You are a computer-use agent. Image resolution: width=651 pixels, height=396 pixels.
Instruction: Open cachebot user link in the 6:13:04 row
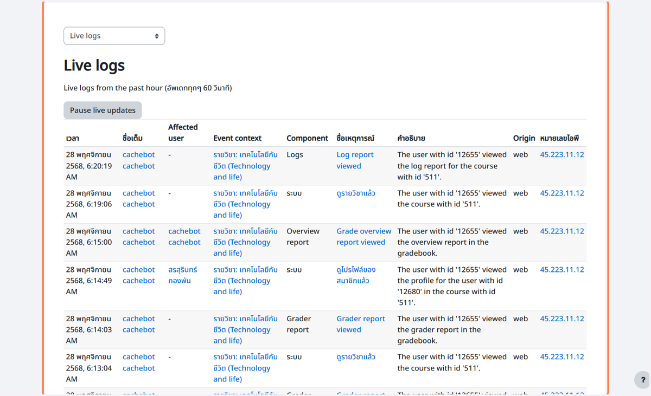[139, 362]
